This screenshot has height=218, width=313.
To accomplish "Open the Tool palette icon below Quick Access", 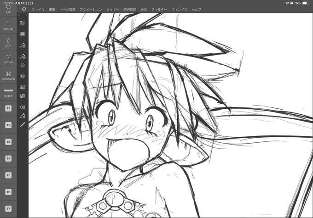I will (x=23, y=34).
